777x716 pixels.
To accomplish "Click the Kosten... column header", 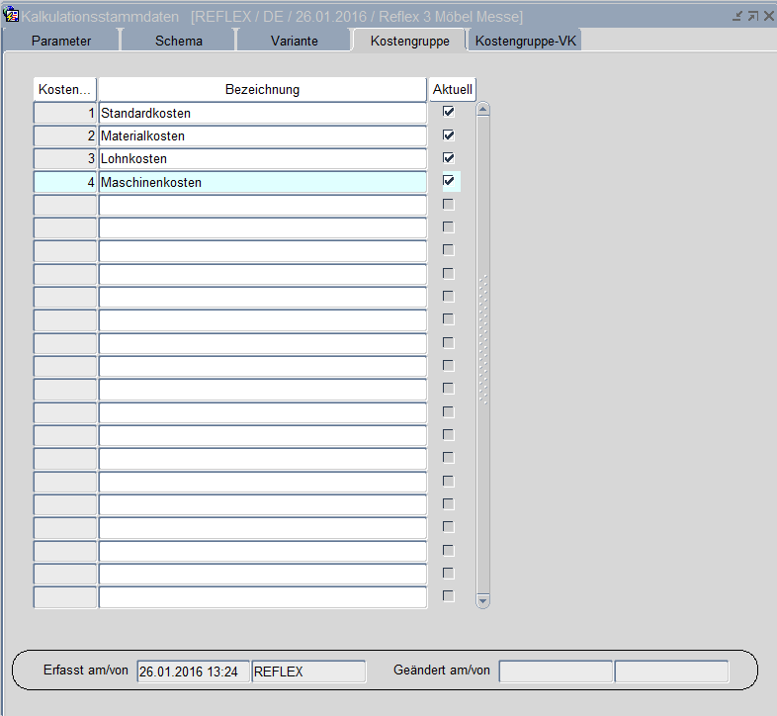I will click(x=65, y=89).
